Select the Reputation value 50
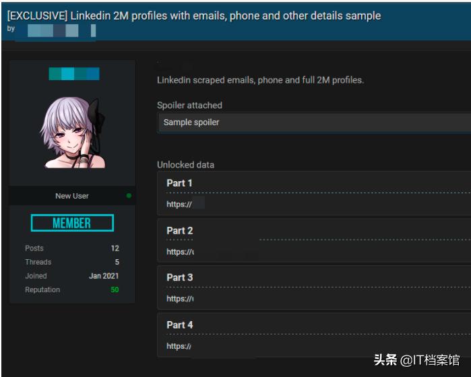 pos(115,289)
